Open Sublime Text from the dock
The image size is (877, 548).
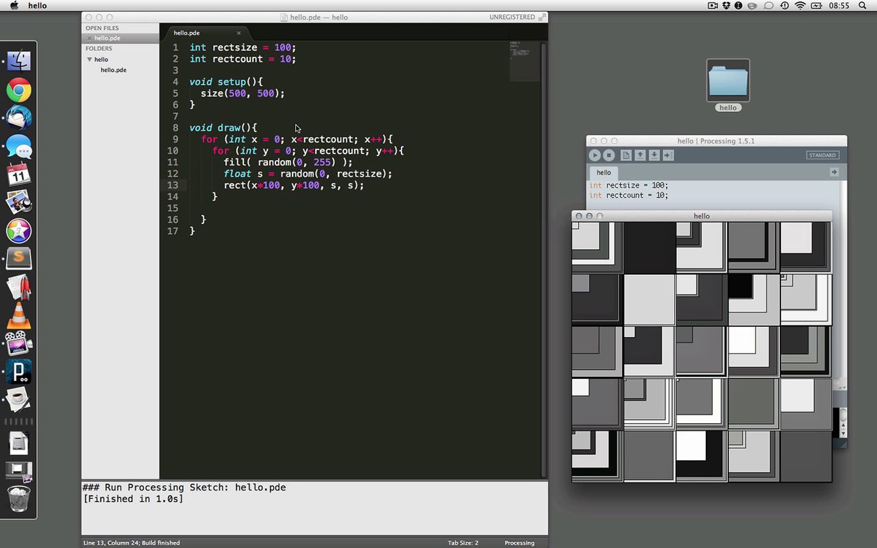pos(19,258)
